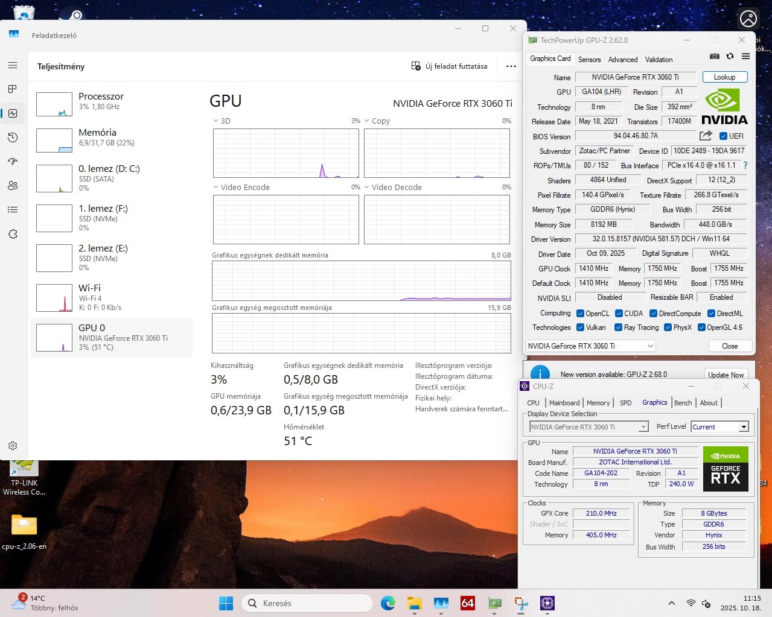772x617 pixels.
Task: Open Users icon in Task Manager sidebar
Action: [13, 186]
